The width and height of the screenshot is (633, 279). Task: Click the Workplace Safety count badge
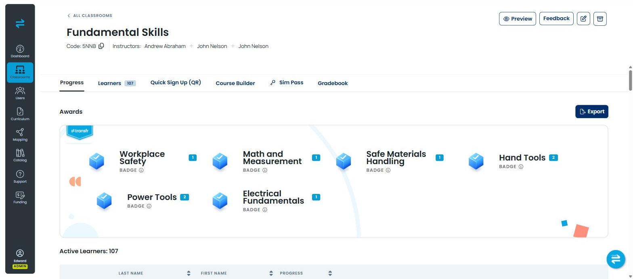tap(193, 158)
